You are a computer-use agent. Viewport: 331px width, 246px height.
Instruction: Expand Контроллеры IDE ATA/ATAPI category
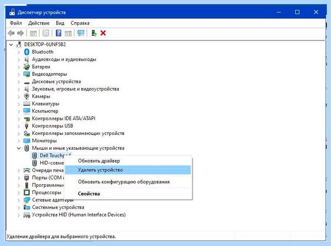pyautogui.click(x=19, y=119)
